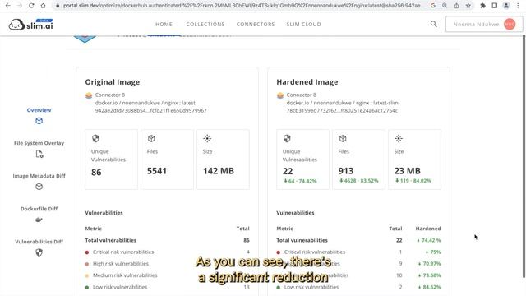Click the Dockerfile Diff whale icon
The height and width of the screenshot is (296, 526).
coord(39,220)
